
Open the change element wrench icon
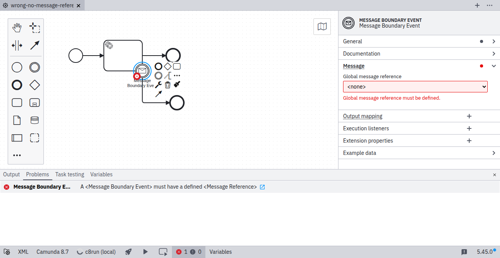[158, 85]
